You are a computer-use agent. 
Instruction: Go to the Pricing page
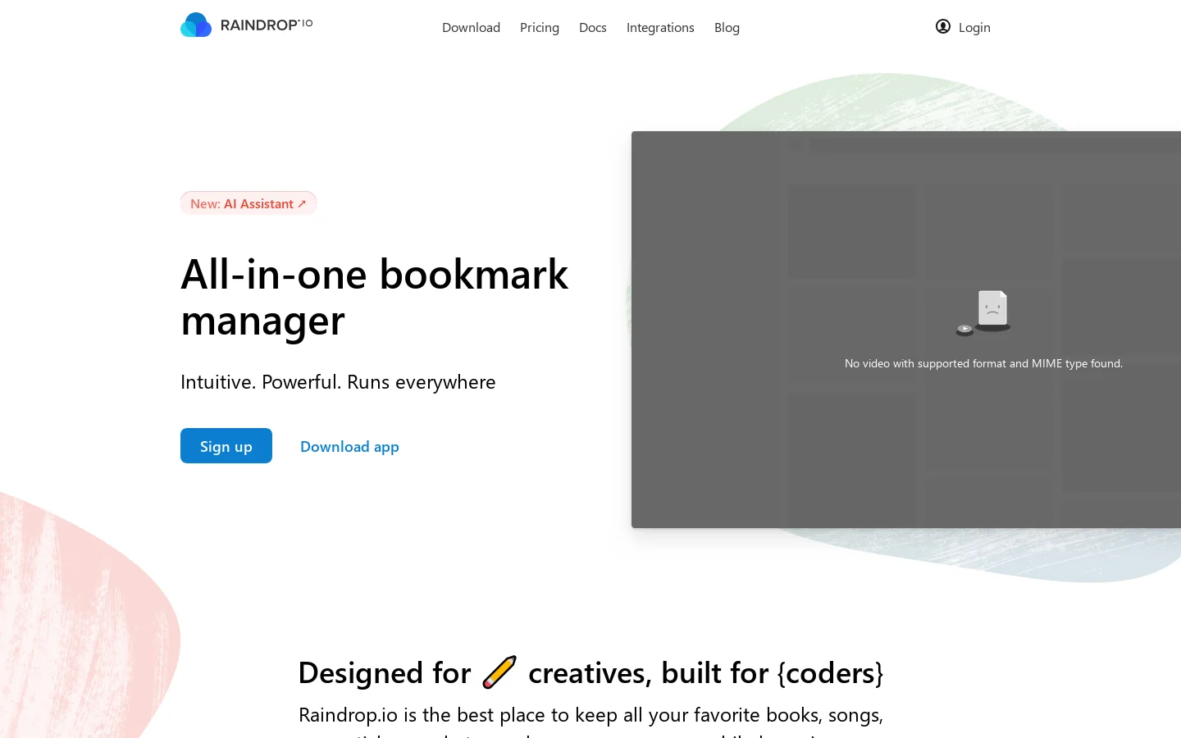click(540, 27)
